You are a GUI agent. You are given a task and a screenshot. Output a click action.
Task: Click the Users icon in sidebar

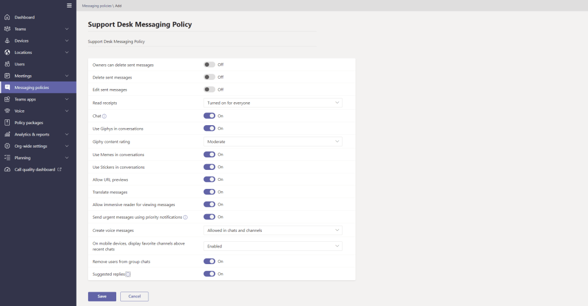(x=7, y=64)
